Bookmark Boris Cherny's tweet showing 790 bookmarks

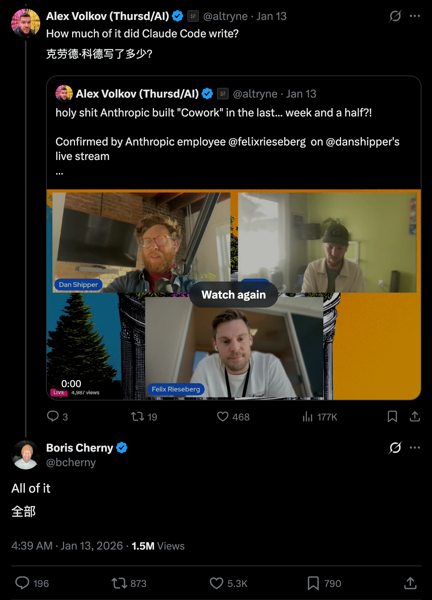pos(313,583)
